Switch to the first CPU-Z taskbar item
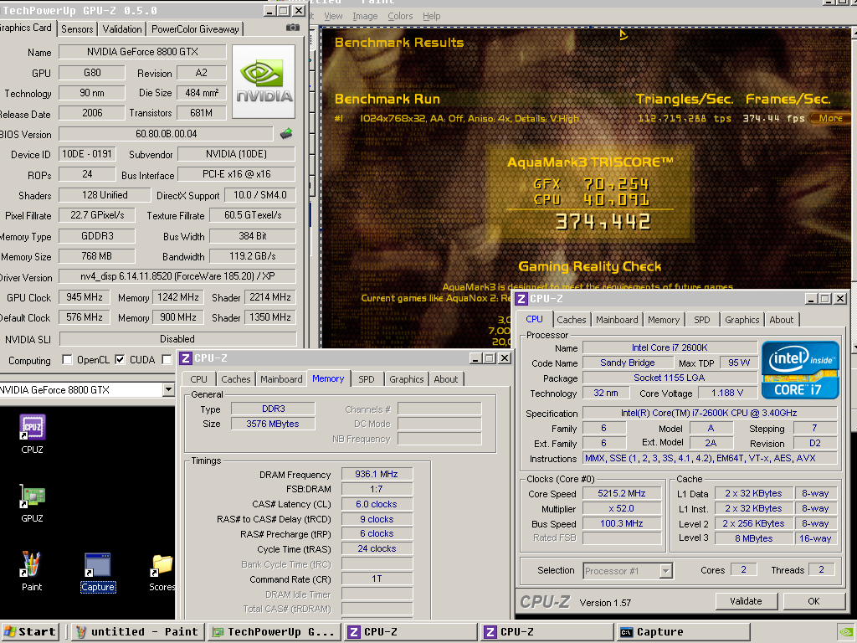Viewport: 857px width, 643px height. (x=410, y=632)
